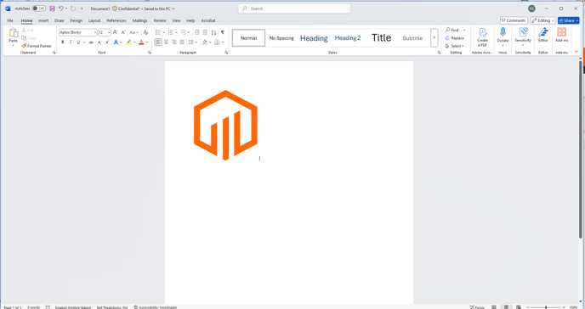Image resolution: width=585 pixels, height=309 pixels.
Task: Apply red font color
Action: [141, 42]
